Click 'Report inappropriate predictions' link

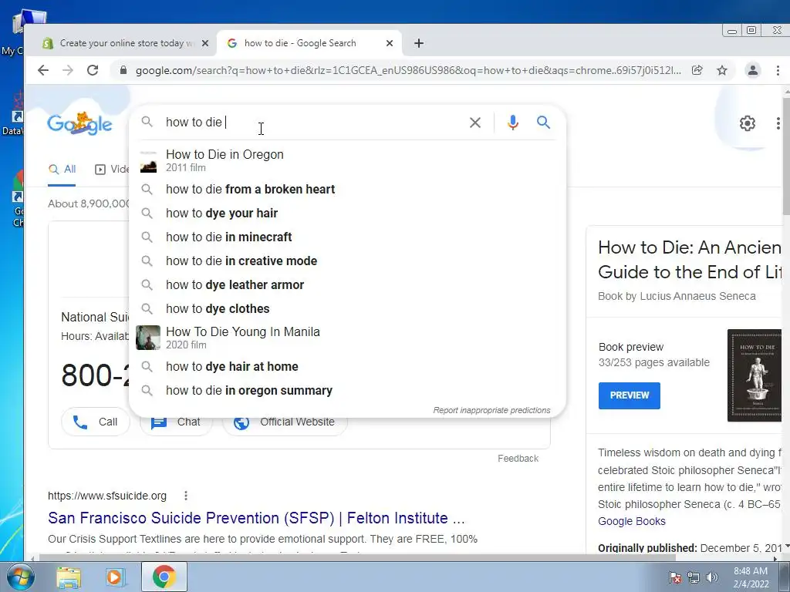(x=491, y=410)
